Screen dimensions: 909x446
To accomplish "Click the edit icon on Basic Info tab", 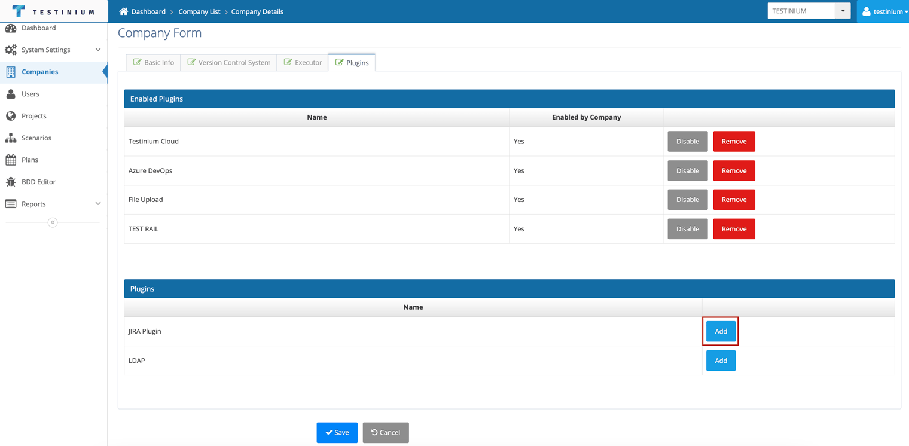I will (x=137, y=62).
